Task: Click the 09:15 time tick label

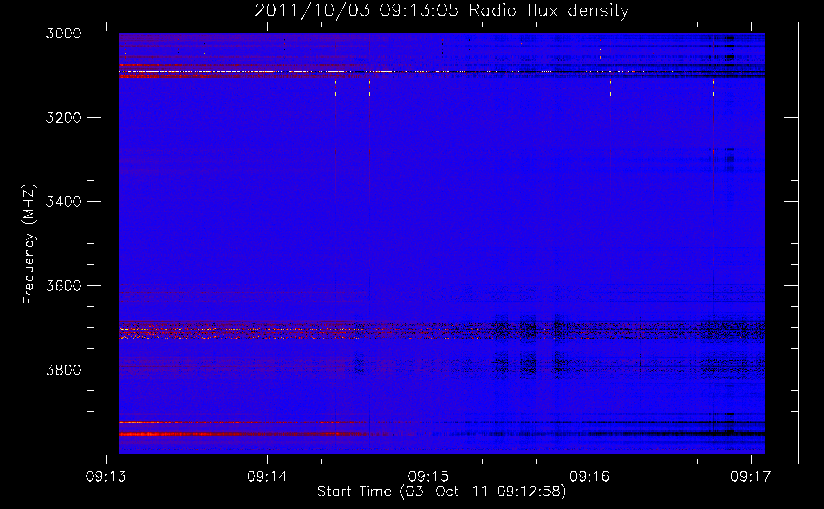Action: pyautogui.click(x=428, y=477)
